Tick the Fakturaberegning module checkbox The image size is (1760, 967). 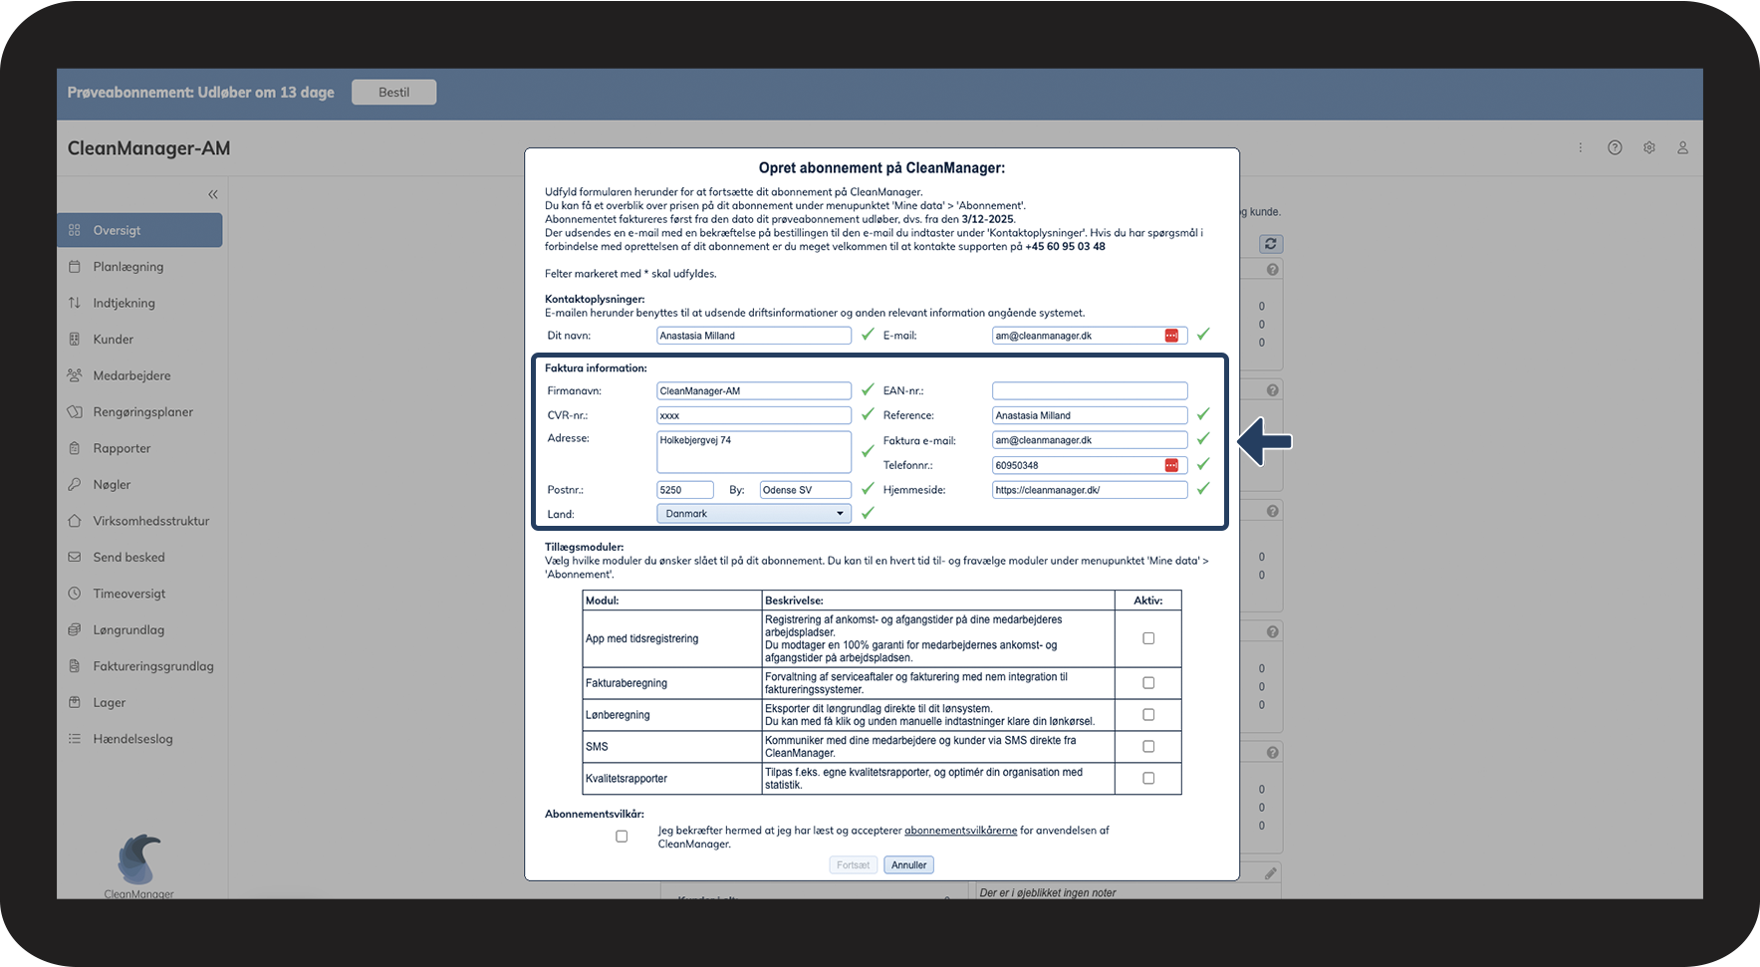pyautogui.click(x=1148, y=683)
